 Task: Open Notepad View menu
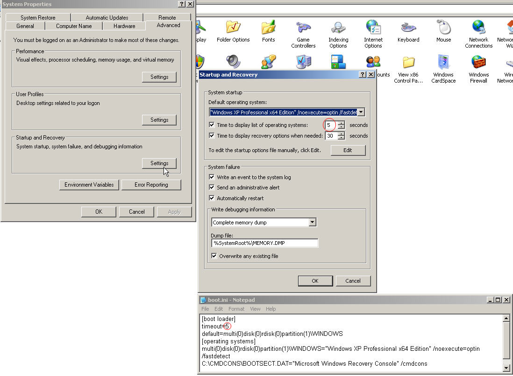click(255, 309)
